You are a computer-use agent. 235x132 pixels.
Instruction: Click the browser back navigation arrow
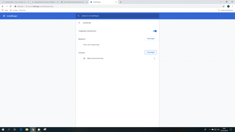coord(3,6)
